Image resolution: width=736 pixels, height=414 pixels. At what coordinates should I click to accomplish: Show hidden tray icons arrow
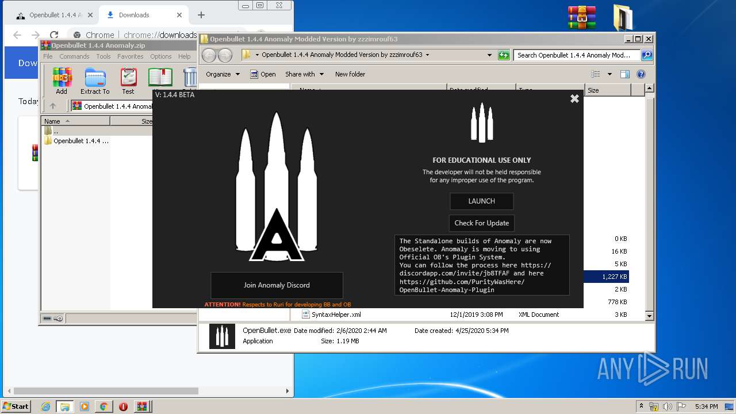641,406
